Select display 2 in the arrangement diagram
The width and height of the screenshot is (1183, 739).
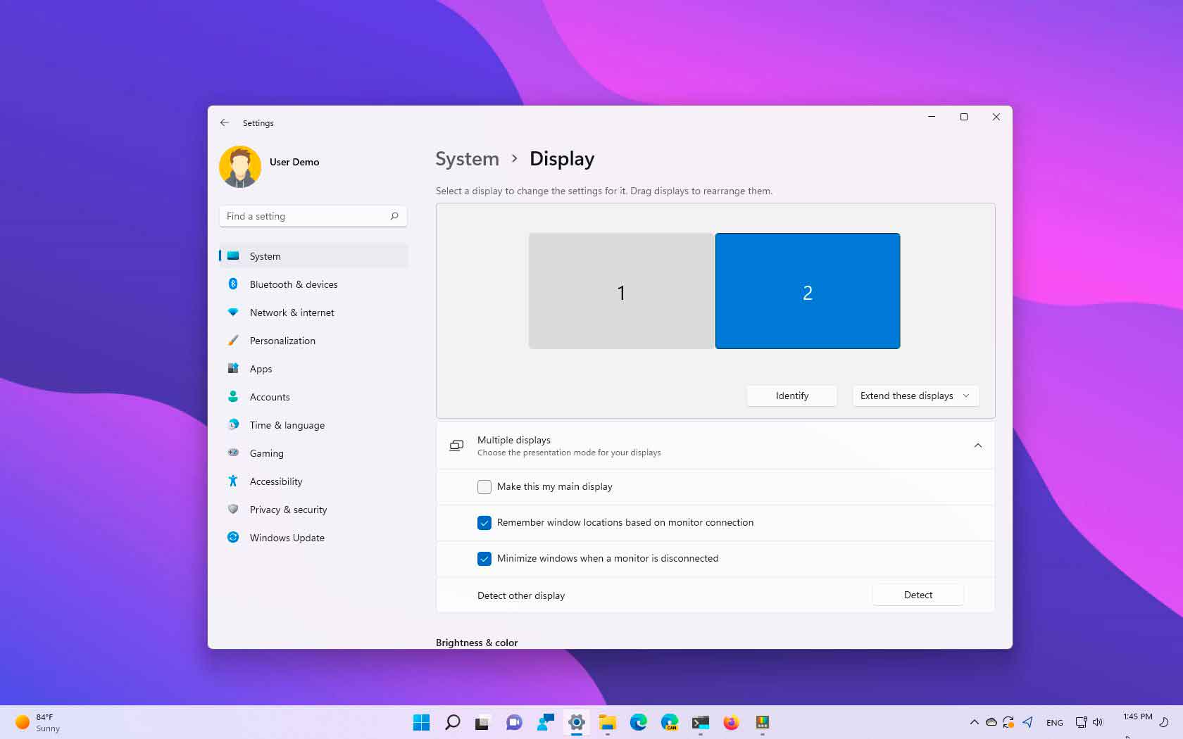coord(807,291)
